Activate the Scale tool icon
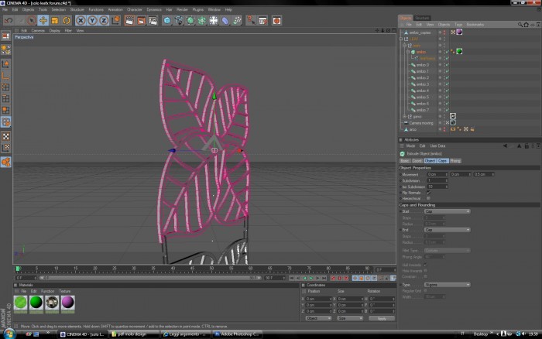 (55, 20)
